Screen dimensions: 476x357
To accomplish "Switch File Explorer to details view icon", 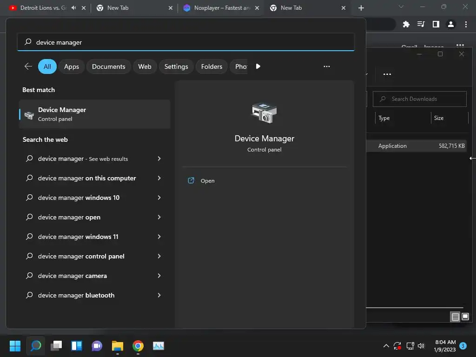I will pos(455,317).
